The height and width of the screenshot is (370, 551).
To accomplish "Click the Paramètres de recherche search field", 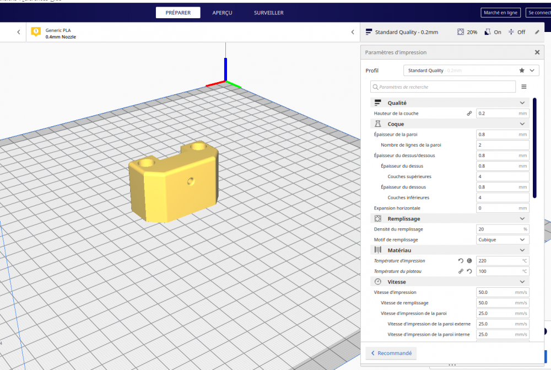I will [443, 87].
